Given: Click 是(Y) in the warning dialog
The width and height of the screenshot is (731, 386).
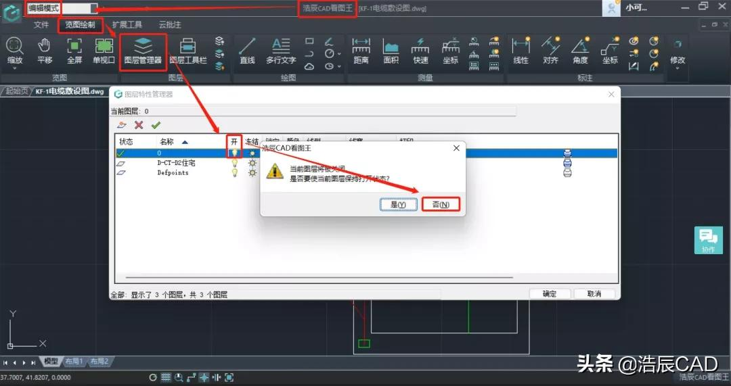Looking at the screenshot, I should point(398,204).
